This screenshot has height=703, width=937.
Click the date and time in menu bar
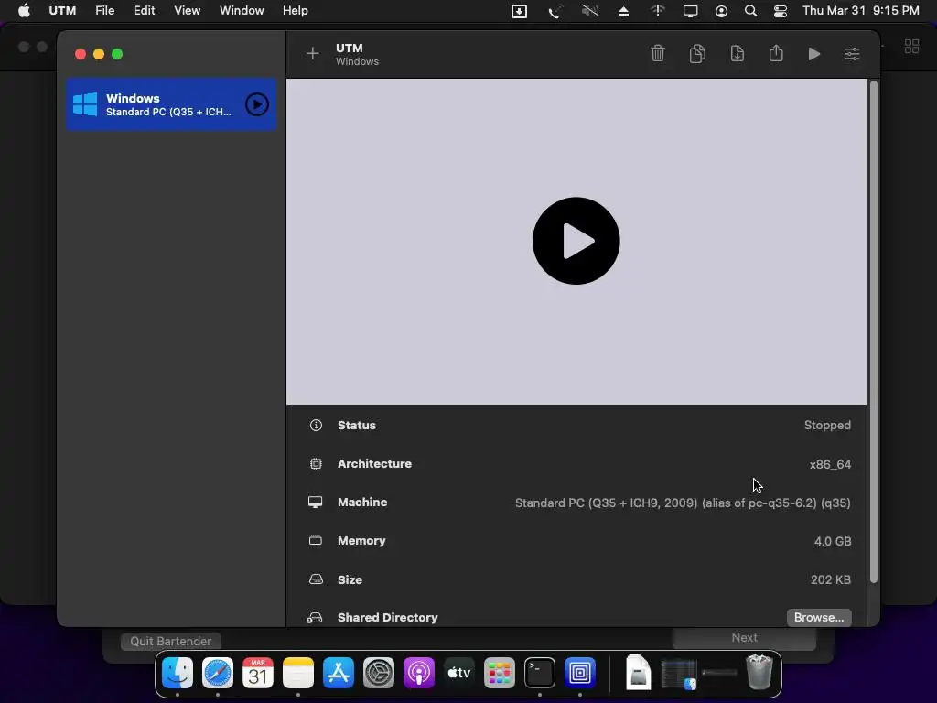tap(860, 11)
